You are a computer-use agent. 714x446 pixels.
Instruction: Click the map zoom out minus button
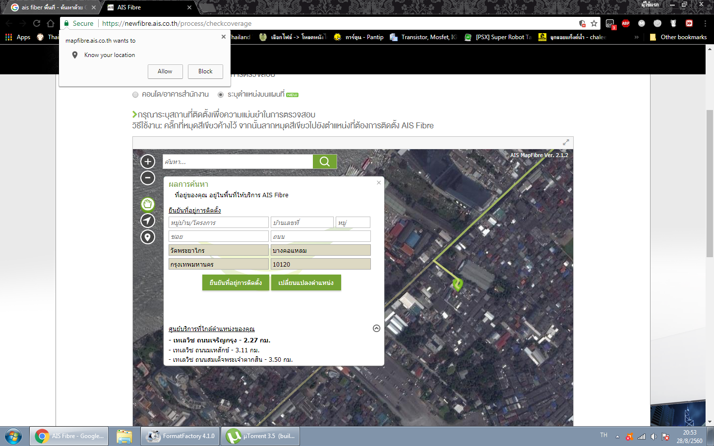click(148, 178)
